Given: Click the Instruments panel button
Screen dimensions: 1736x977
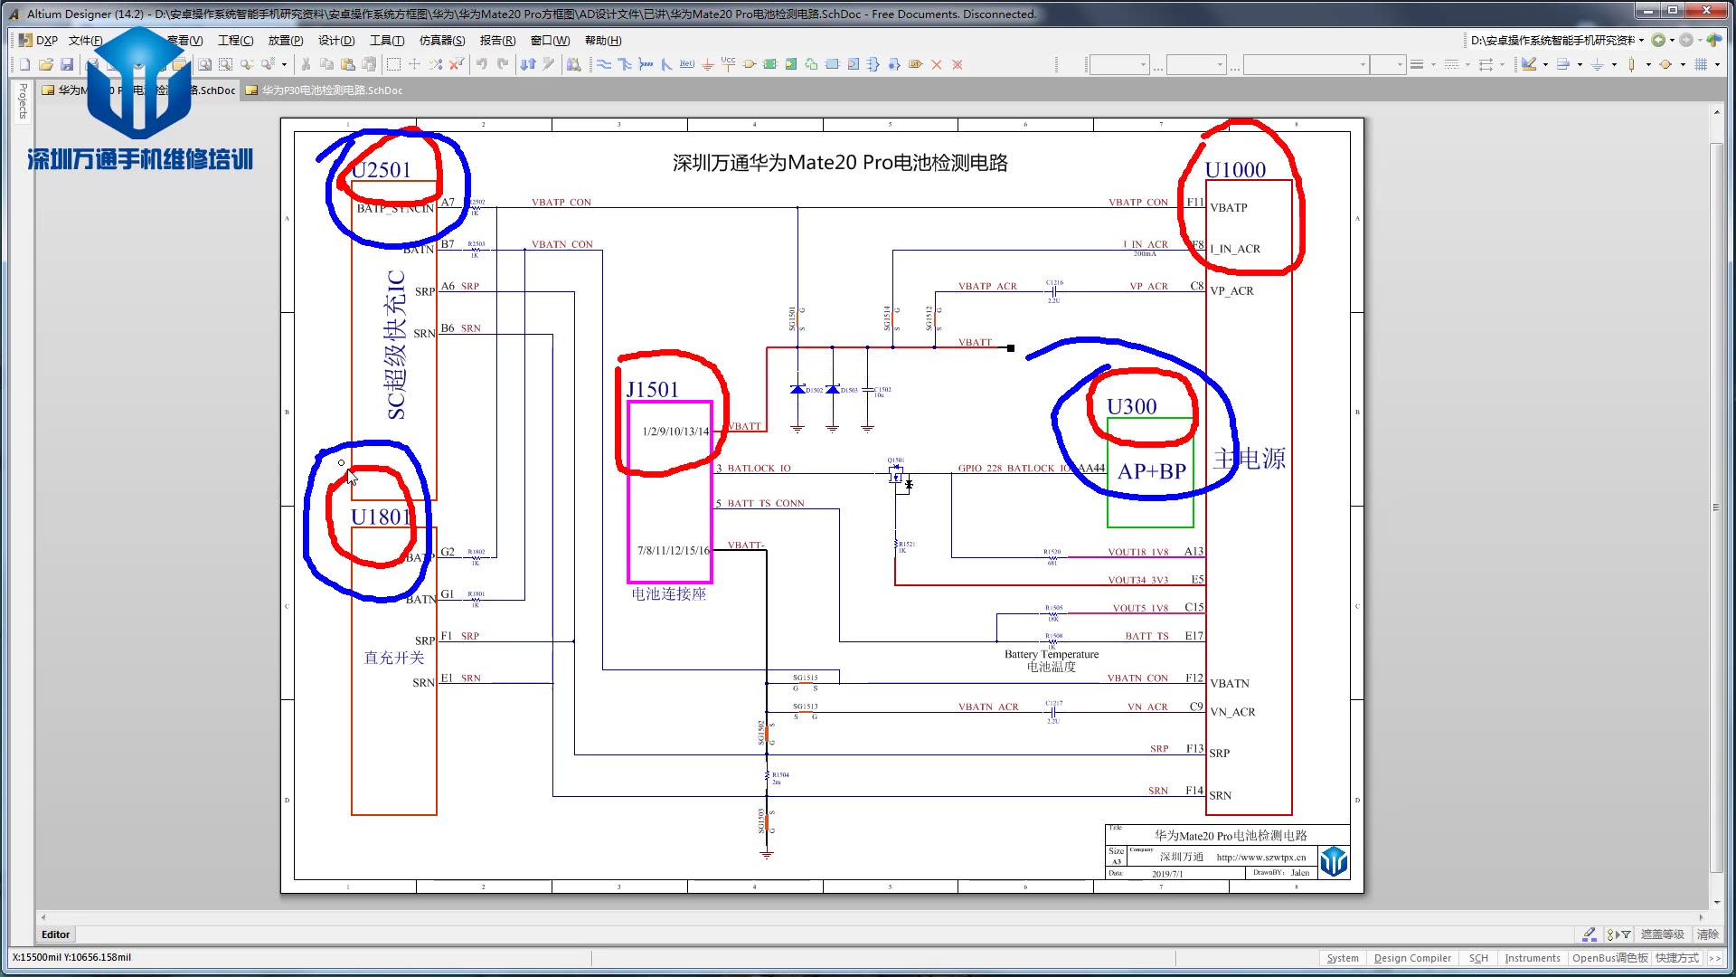Looking at the screenshot, I should tap(1532, 958).
